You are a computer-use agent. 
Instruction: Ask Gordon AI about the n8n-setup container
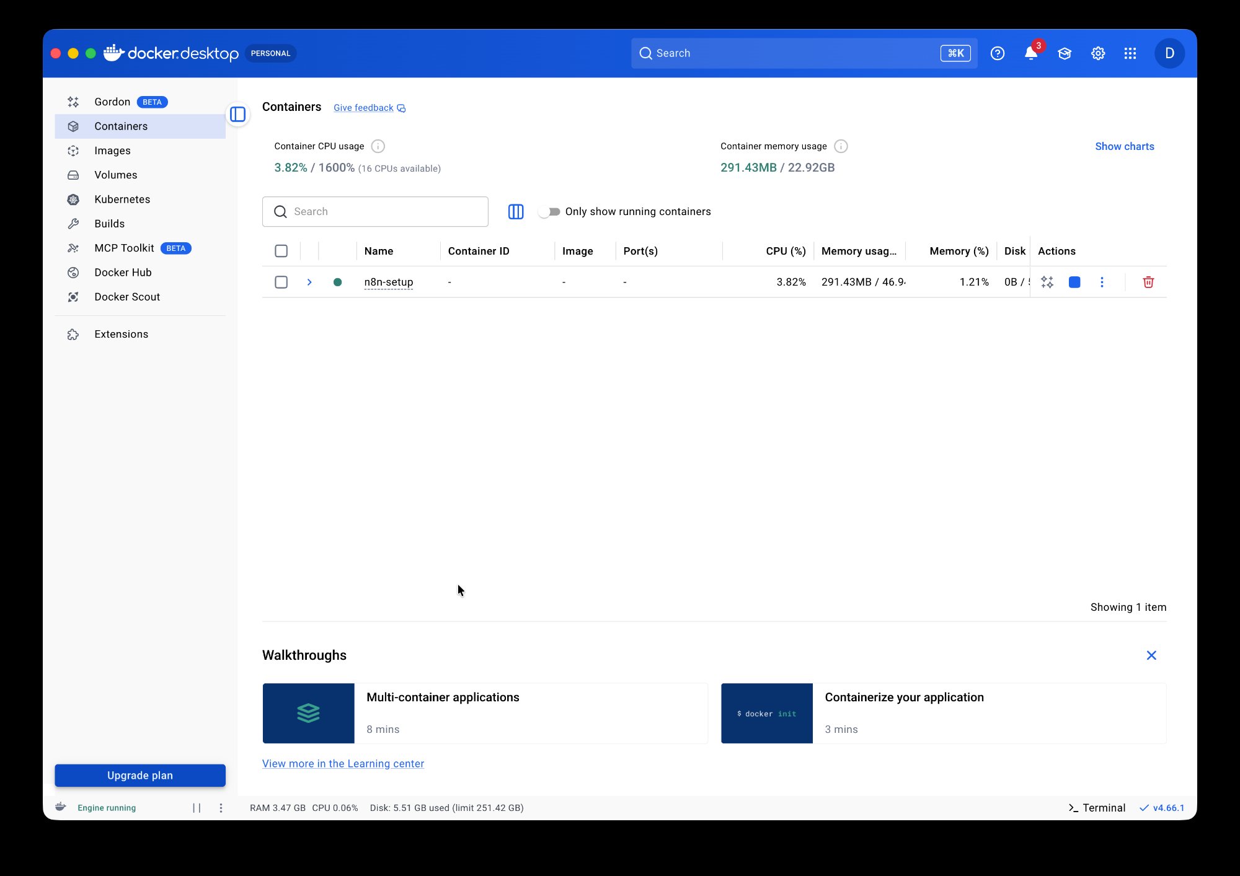[1047, 282]
